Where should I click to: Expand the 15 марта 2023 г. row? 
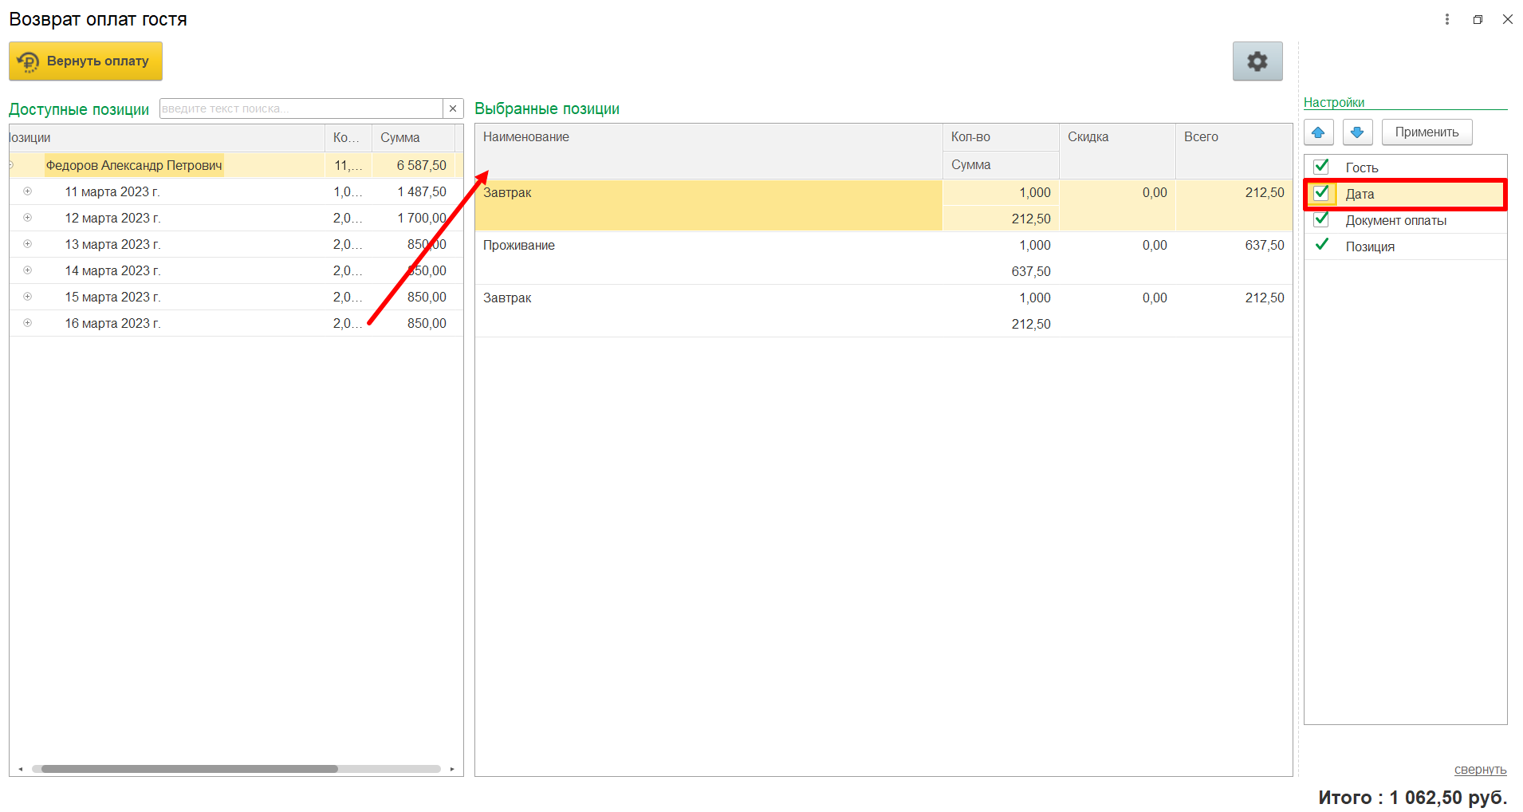click(x=27, y=297)
